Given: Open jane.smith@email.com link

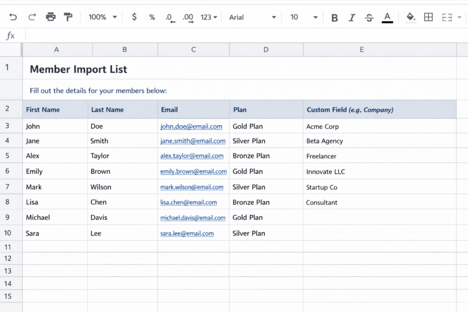Looking at the screenshot, I should click(193, 141).
